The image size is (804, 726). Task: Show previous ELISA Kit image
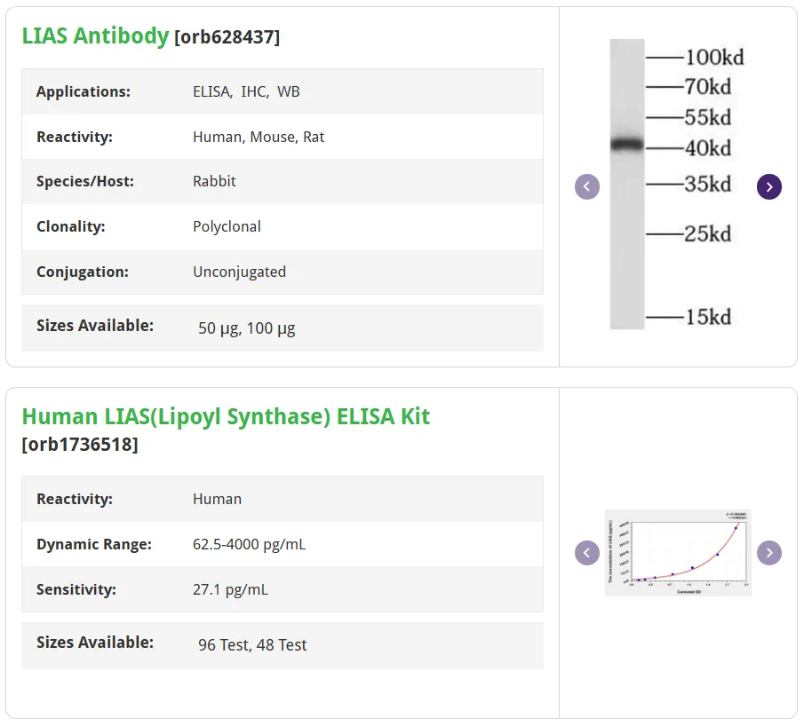click(587, 553)
